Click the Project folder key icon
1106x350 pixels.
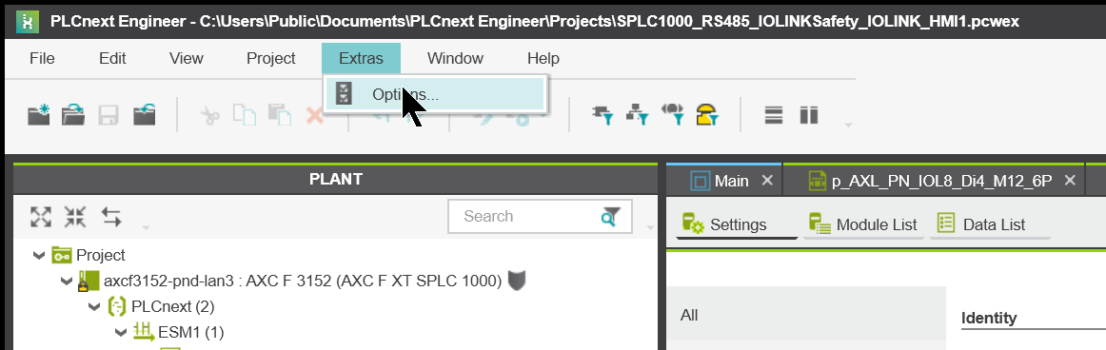61,255
